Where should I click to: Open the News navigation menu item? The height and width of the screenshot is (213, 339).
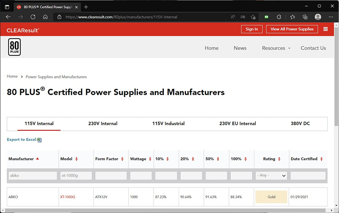(240, 48)
